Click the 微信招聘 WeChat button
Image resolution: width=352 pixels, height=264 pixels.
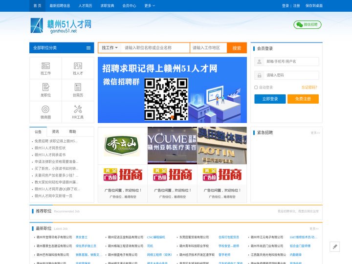308,24
